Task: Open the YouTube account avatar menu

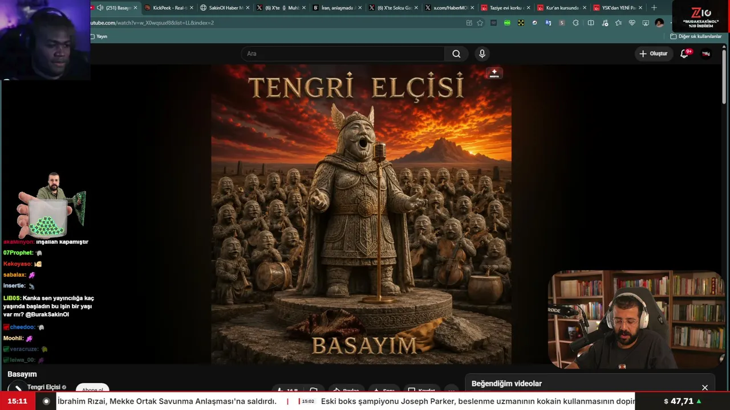Action: 706,54
